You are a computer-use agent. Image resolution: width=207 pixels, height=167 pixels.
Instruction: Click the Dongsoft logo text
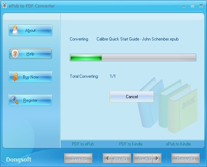[19, 159]
